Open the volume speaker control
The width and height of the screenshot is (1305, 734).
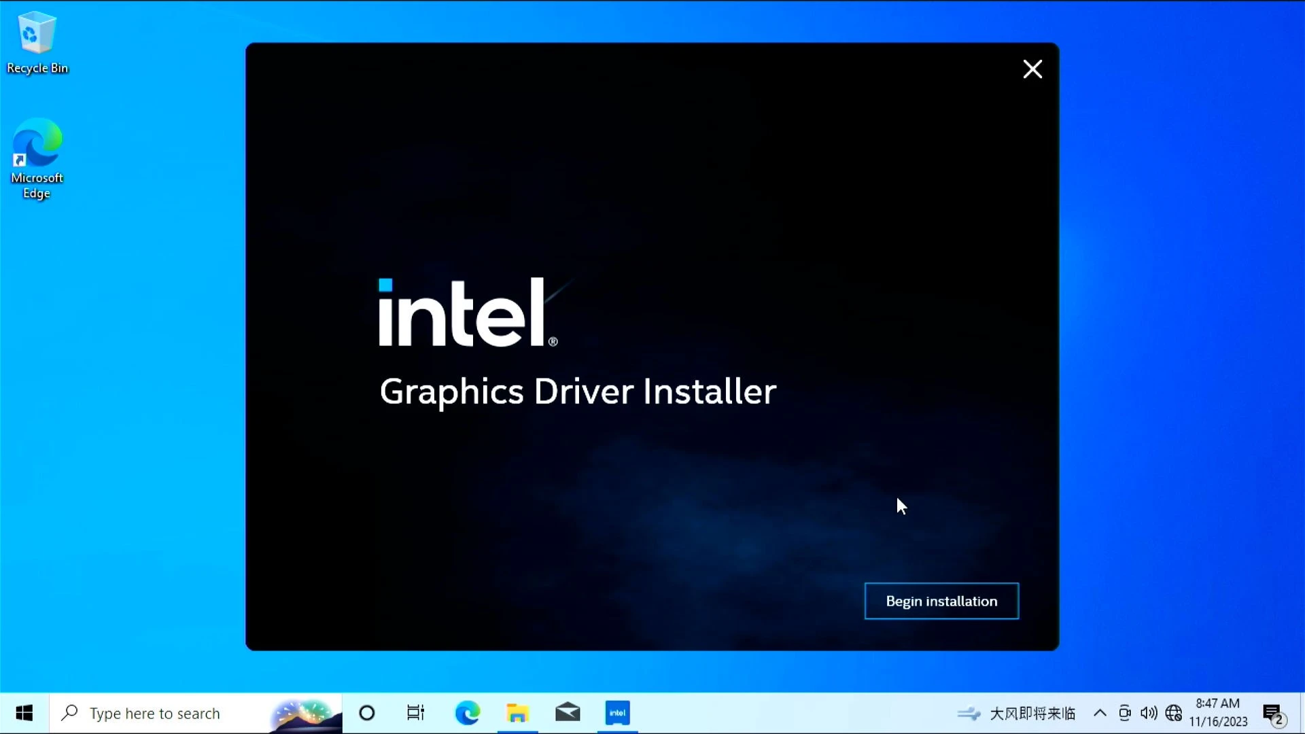point(1149,713)
